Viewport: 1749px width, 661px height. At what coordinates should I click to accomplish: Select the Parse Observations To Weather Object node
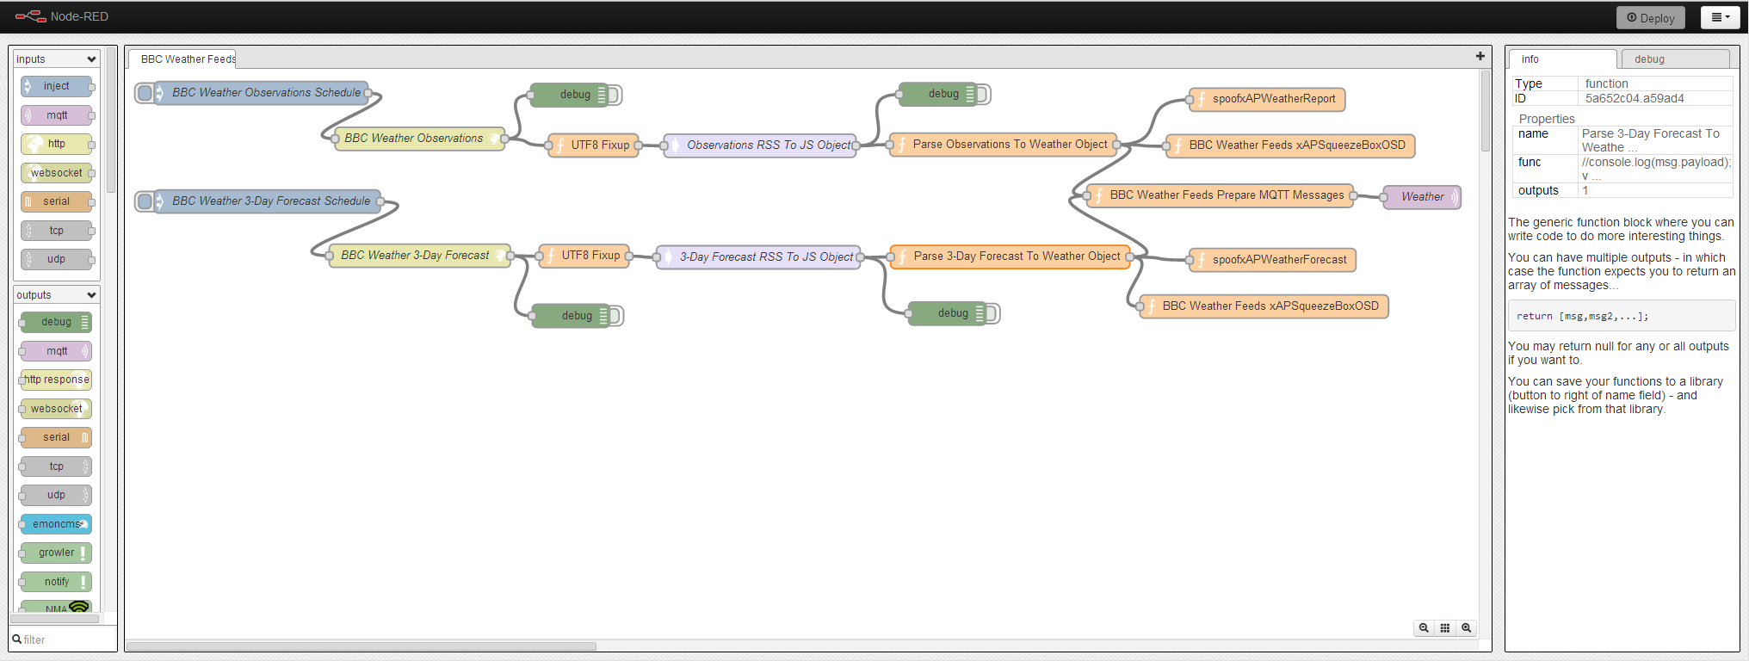point(1003,145)
